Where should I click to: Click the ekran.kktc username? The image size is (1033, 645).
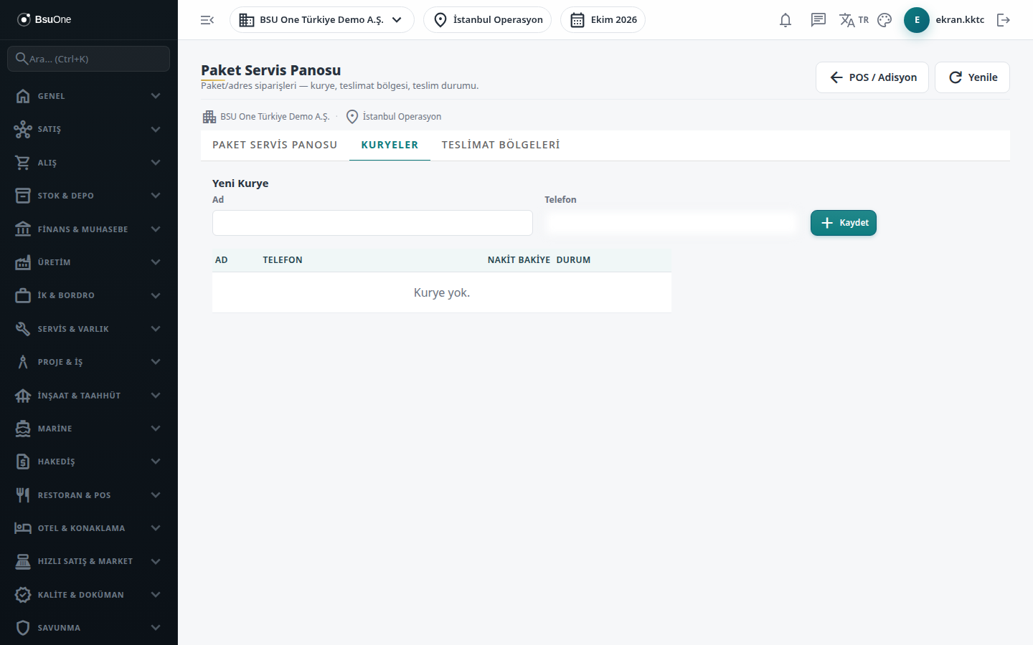pos(960,20)
